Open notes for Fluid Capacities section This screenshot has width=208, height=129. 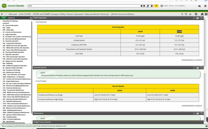pos(201,18)
